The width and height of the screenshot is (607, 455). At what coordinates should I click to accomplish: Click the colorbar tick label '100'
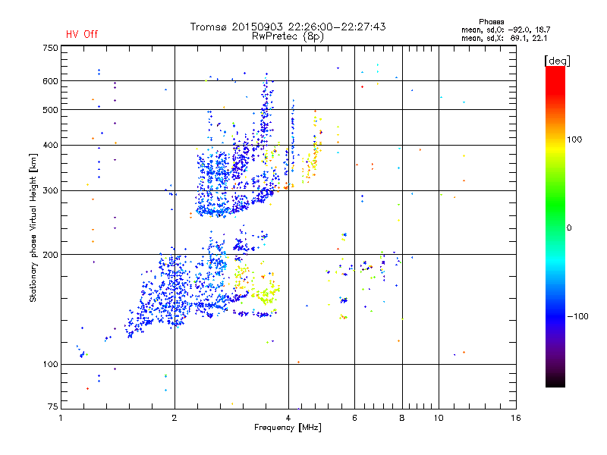point(574,140)
